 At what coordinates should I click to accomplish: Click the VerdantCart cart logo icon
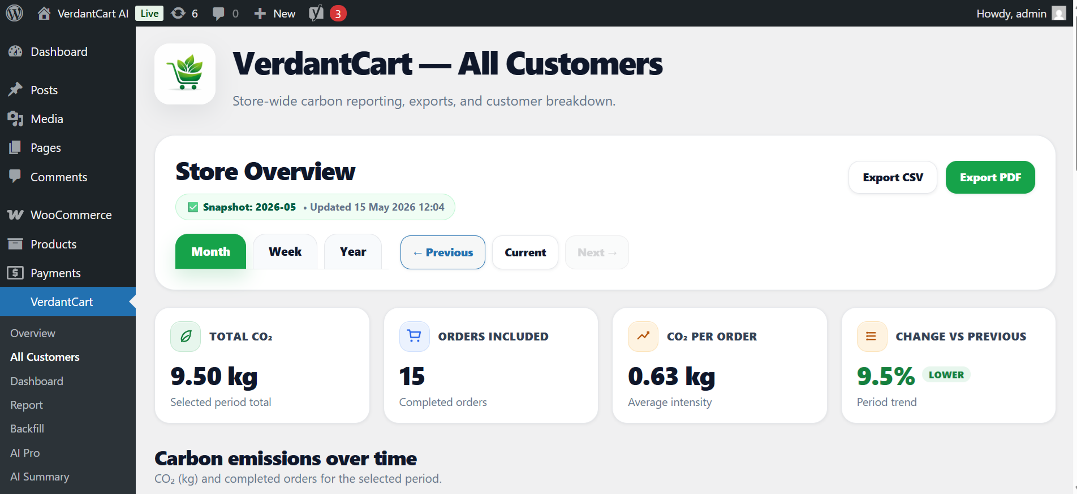point(185,73)
